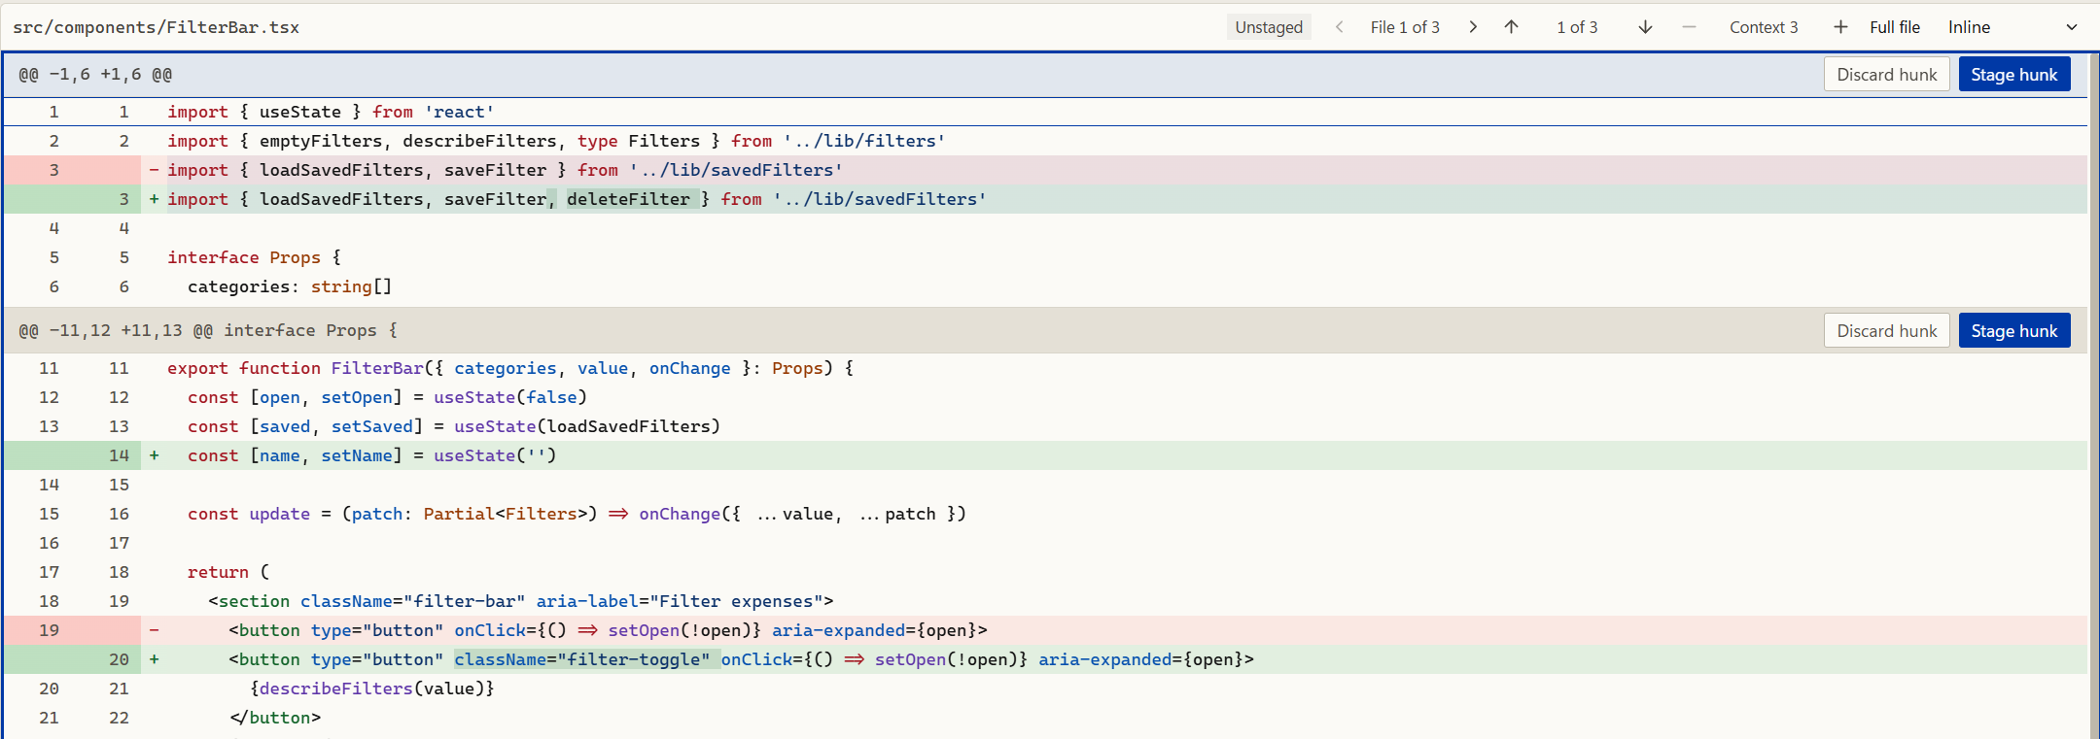Screen dimensions: 2100x739
Task: Click the section className="filter-bar" line
Action: (x=1045, y=601)
